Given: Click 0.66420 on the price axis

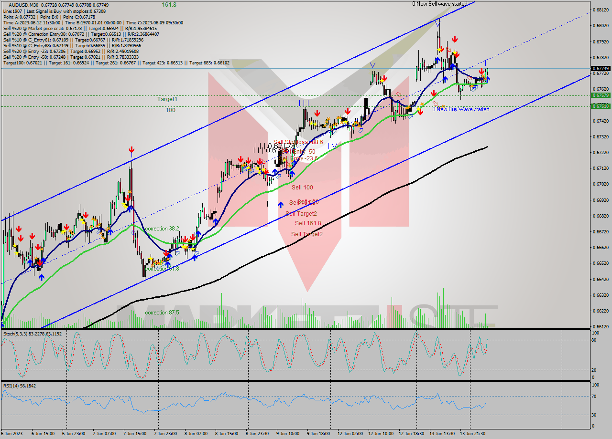Looking at the screenshot, I should tap(601, 279).
